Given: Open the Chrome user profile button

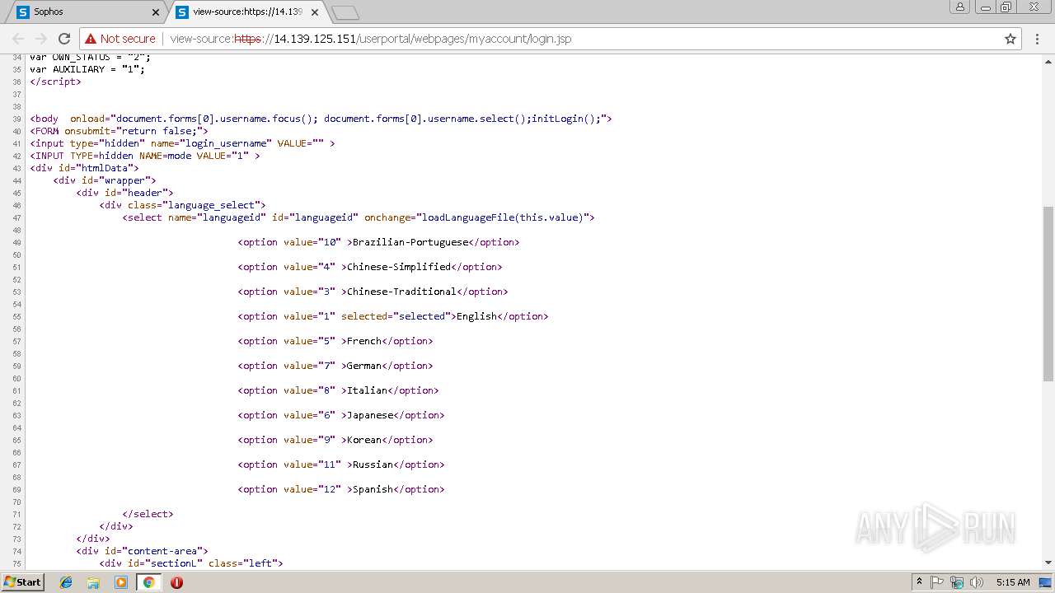Looking at the screenshot, I should (x=960, y=7).
